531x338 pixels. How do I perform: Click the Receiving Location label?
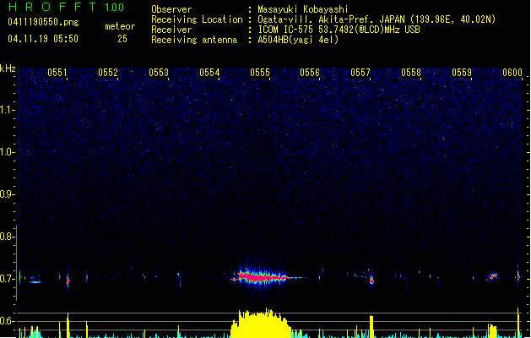point(197,19)
